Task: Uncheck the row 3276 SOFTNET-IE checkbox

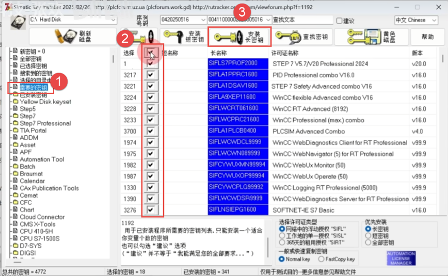Action: pyautogui.click(x=151, y=210)
